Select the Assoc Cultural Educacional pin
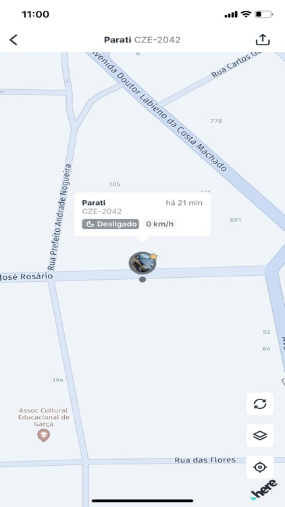The image size is (285, 507). (43, 435)
